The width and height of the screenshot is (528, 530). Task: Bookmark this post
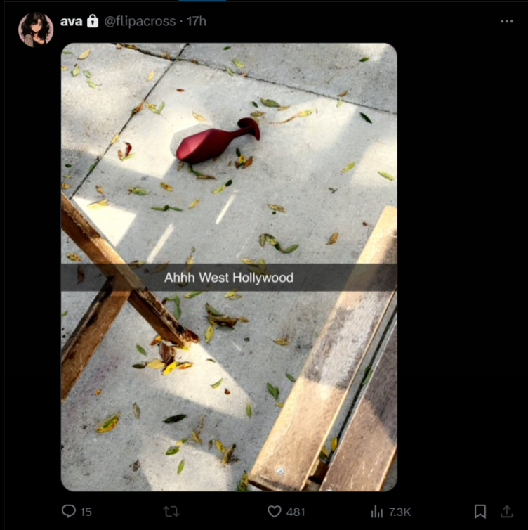click(480, 512)
